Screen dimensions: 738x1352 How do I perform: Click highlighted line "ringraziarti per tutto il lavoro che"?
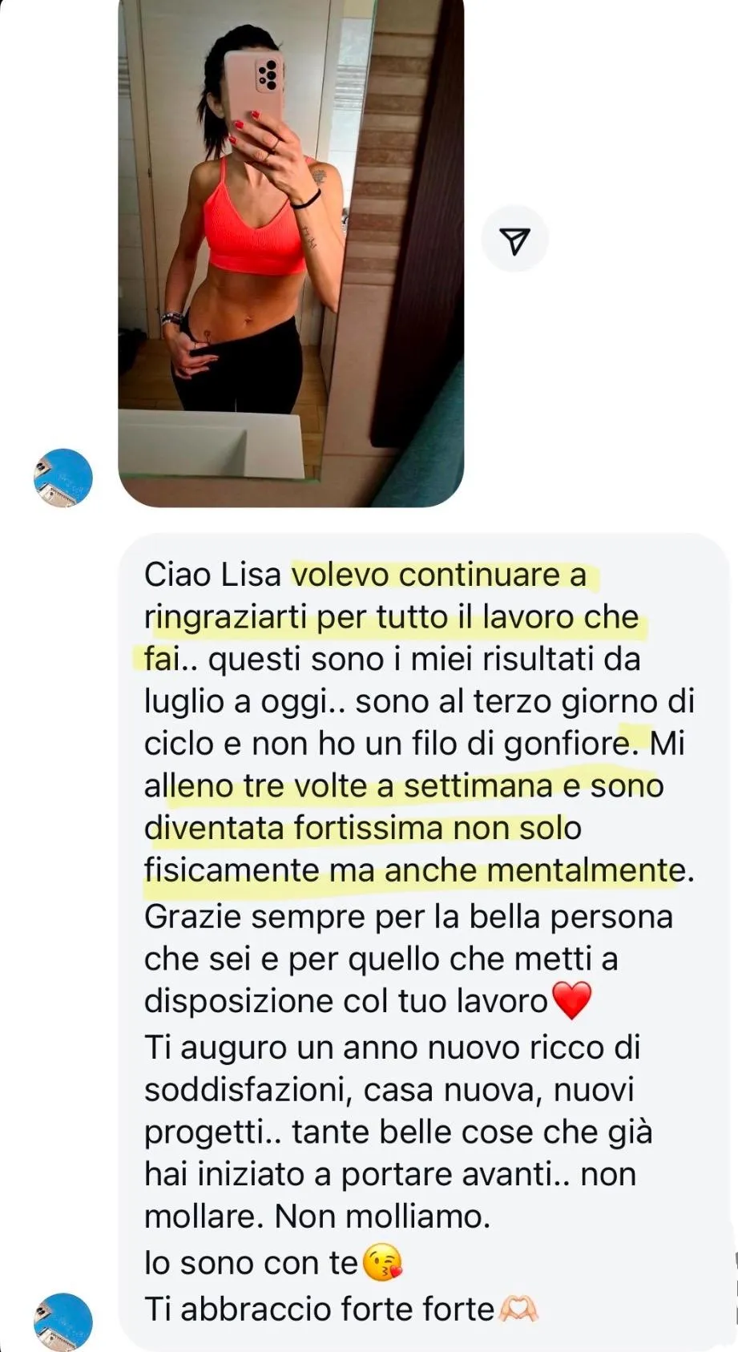click(x=391, y=617)
